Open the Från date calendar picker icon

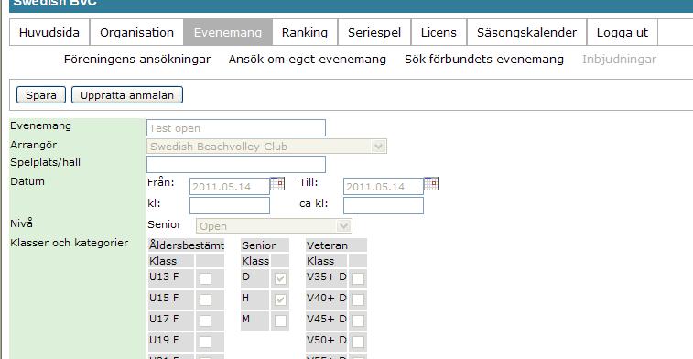(x=277, y=183)
